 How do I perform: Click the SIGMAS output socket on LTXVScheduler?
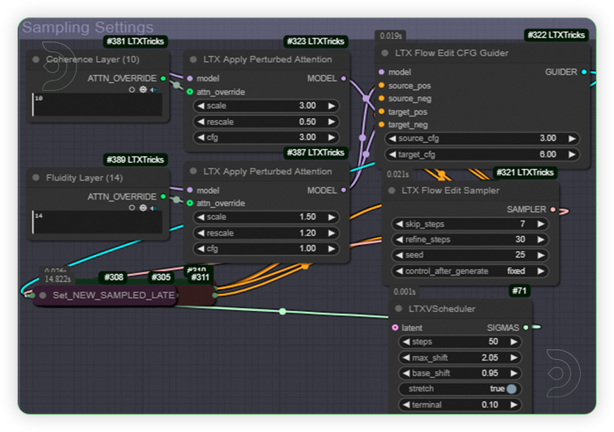coord(527,327)
